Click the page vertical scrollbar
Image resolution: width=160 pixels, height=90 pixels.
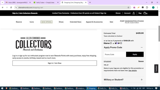159,34
